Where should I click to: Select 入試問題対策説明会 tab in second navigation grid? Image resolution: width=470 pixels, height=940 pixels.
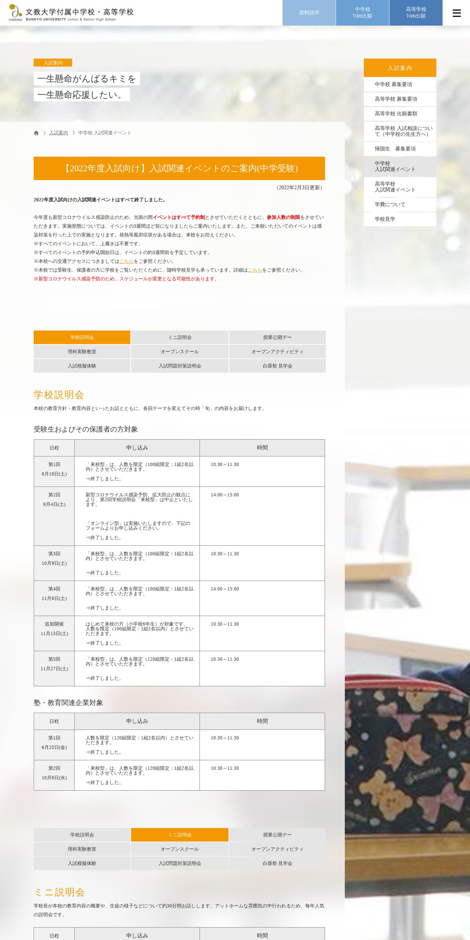[180, 863]
